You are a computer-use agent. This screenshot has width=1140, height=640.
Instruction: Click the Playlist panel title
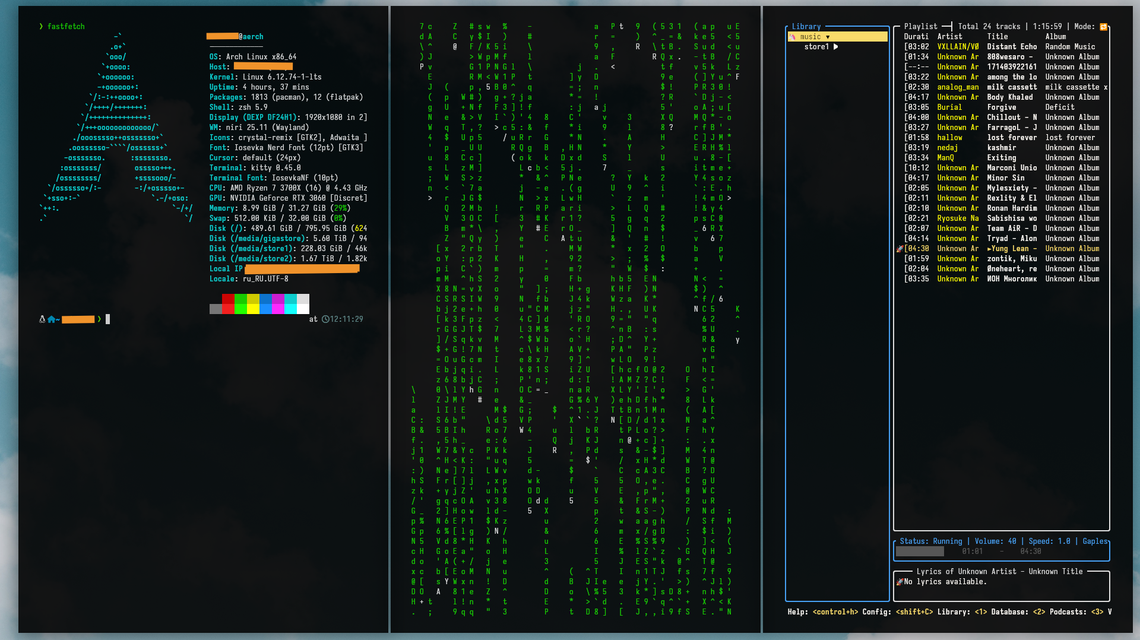click(x=920, y=27)
